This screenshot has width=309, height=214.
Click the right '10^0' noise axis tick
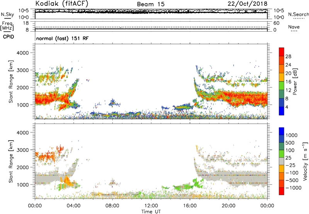[x=278, y=17]
